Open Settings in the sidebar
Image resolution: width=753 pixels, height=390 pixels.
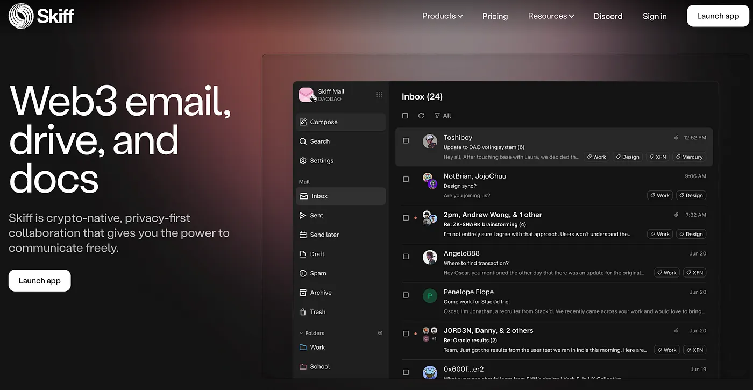340,161
